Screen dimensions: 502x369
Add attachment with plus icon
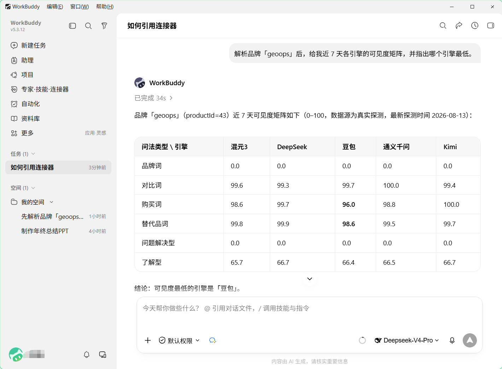click(x=148, y=340)
